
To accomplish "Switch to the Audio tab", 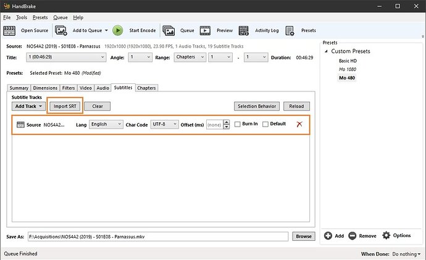I will 102,88.
